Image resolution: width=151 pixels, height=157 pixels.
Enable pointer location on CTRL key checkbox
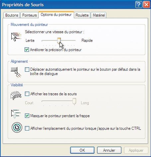point(27,128)
